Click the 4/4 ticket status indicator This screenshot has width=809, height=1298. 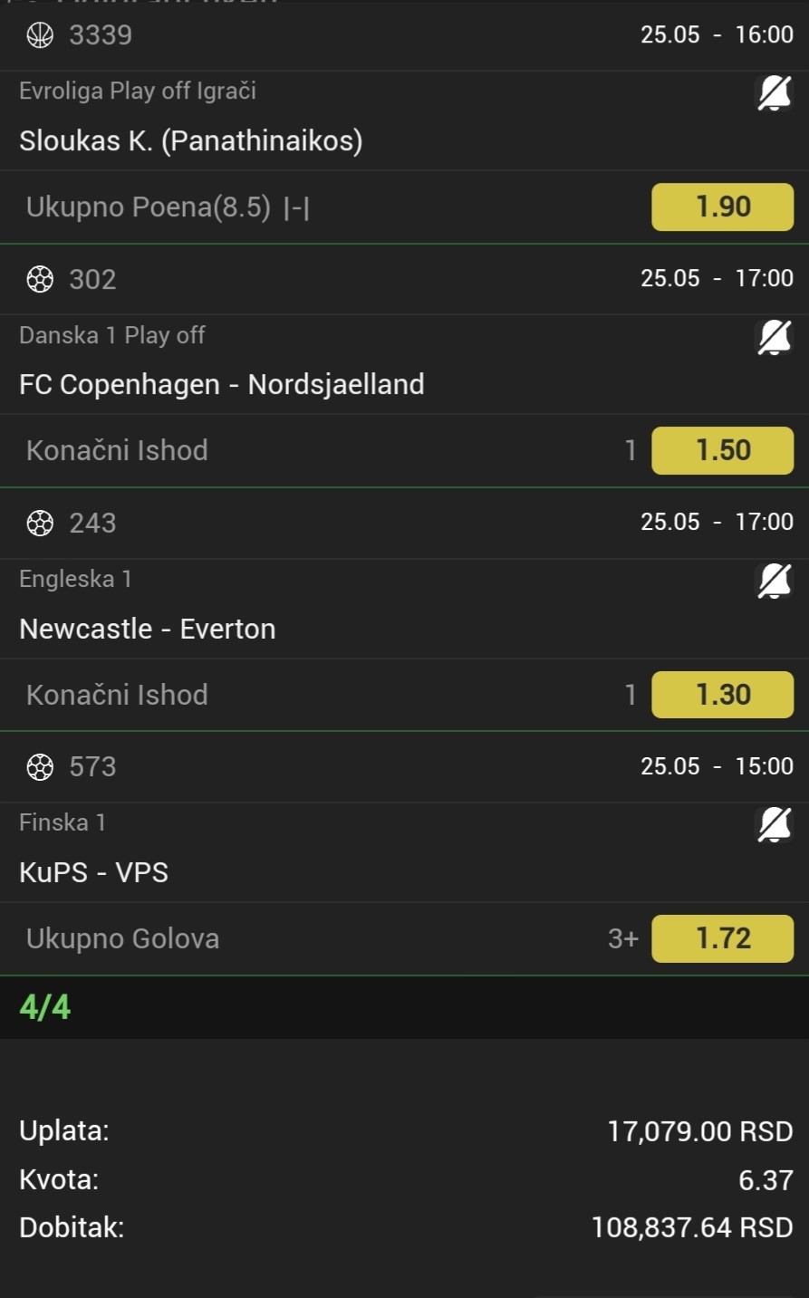coord(45,1007)
